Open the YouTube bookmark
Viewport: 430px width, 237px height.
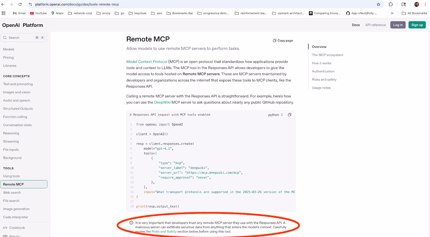click(x=38, y=13)
